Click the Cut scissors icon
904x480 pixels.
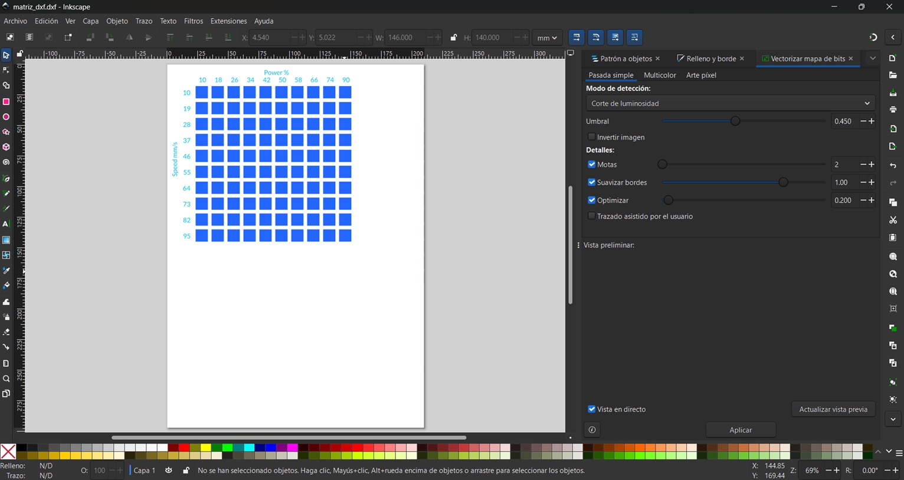[893, 220]
